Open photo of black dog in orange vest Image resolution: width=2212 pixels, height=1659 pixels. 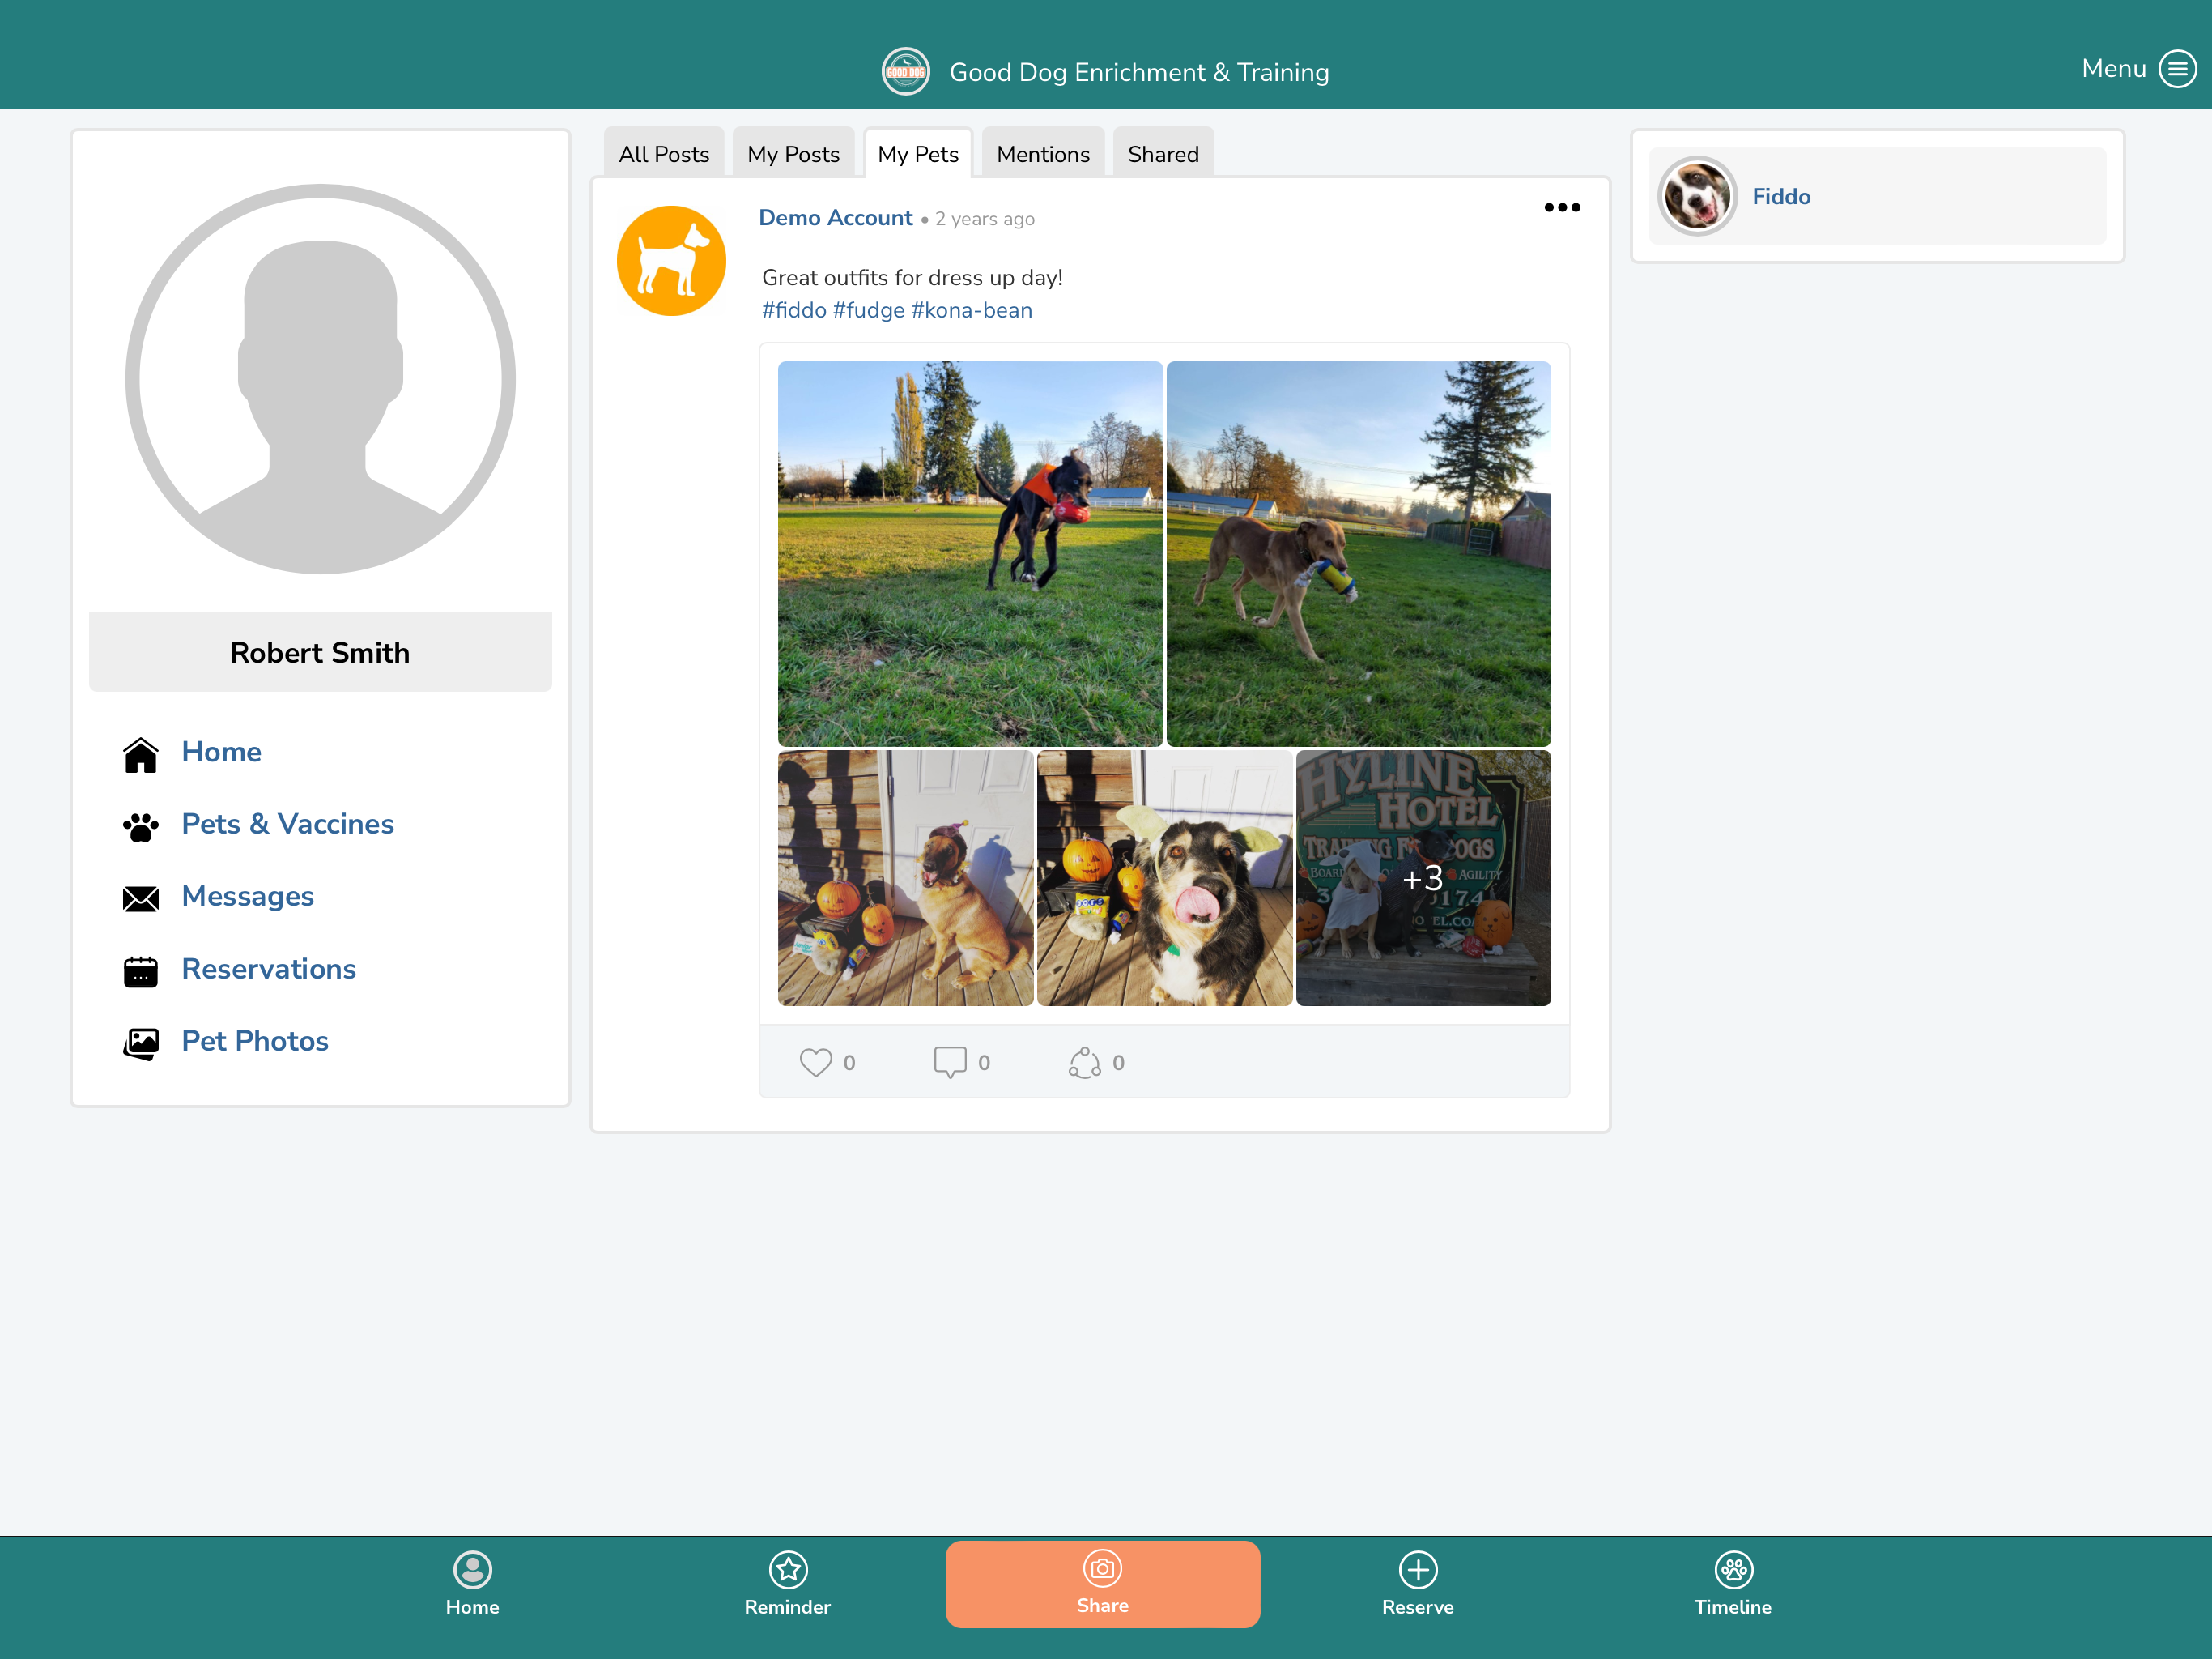click(970, 553)
